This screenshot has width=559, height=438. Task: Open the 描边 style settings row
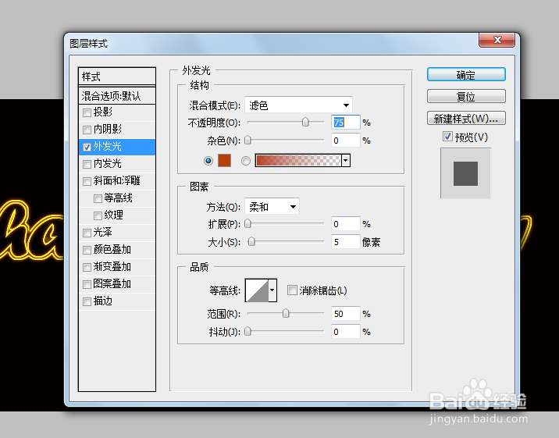(x=117, y=301)
